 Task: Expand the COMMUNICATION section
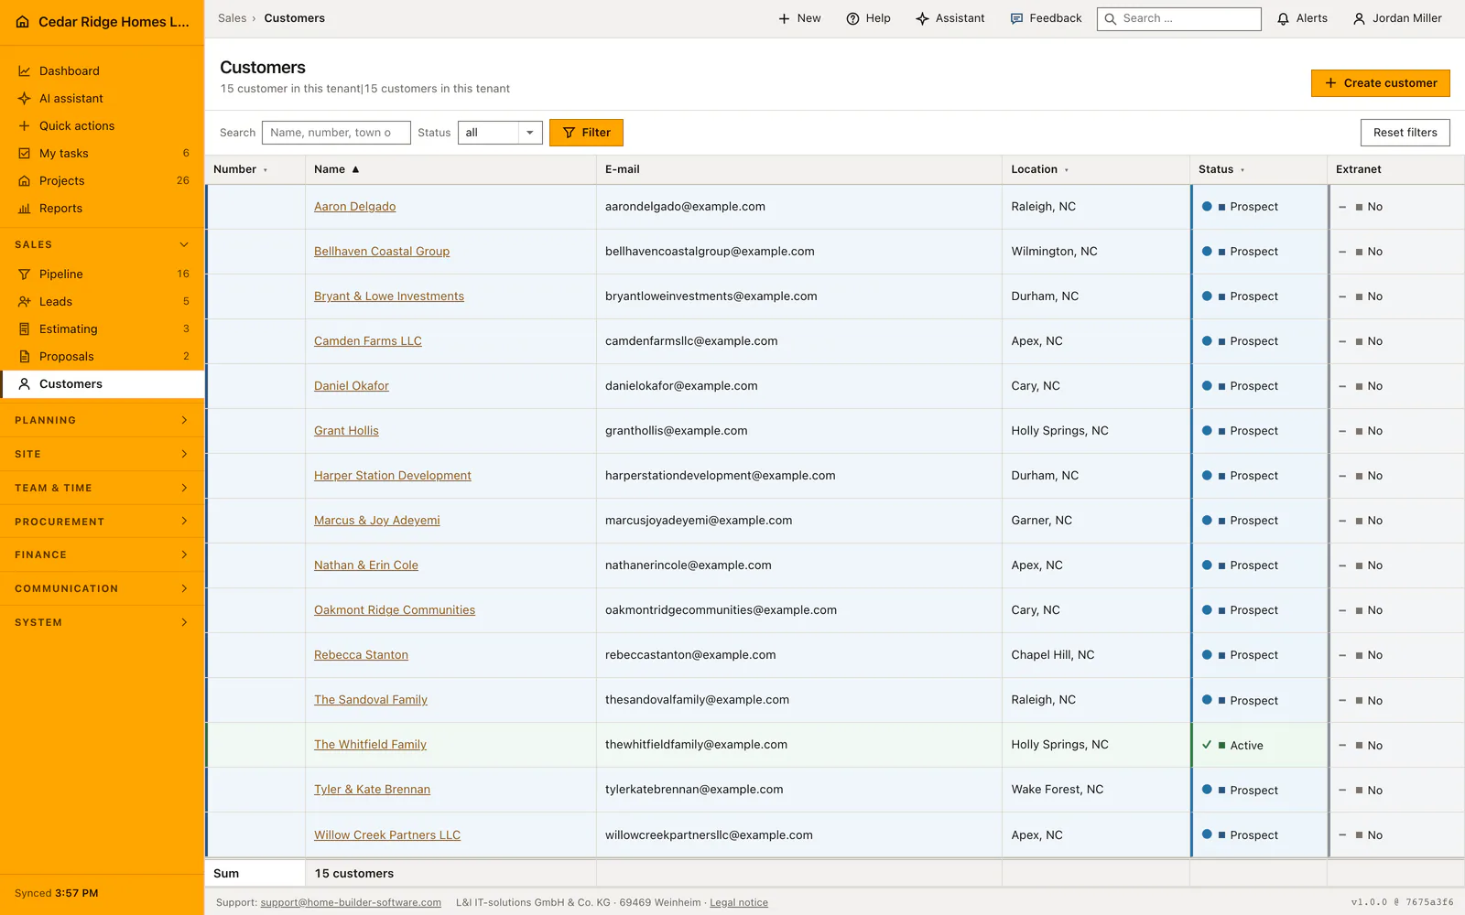(102, 588)
